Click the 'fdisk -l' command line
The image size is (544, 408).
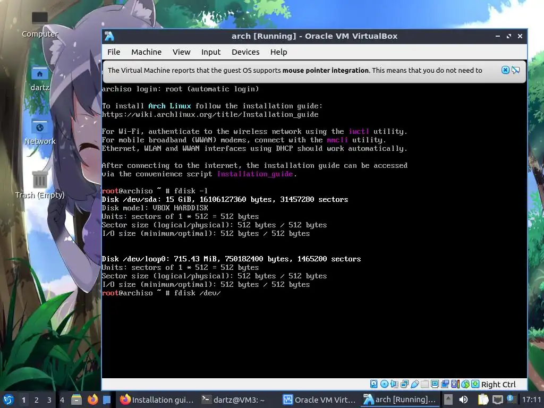[x=155, y=191]
